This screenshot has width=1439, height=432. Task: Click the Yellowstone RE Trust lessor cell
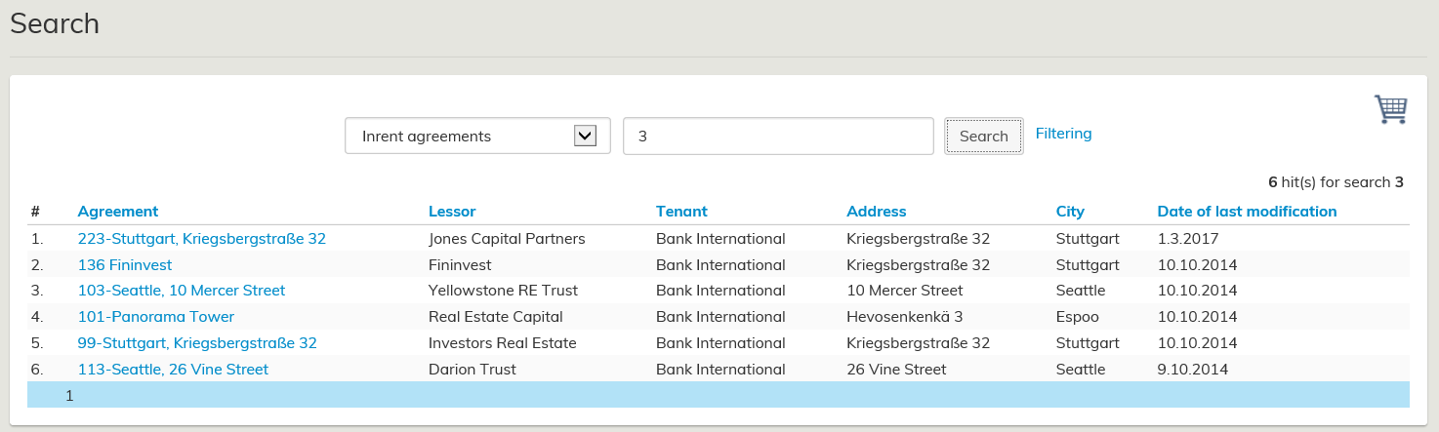coord(503,291)
